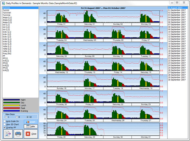Enable the Auto Scale On checkbox
Screen dimensions: 190x141
(5, 121)
